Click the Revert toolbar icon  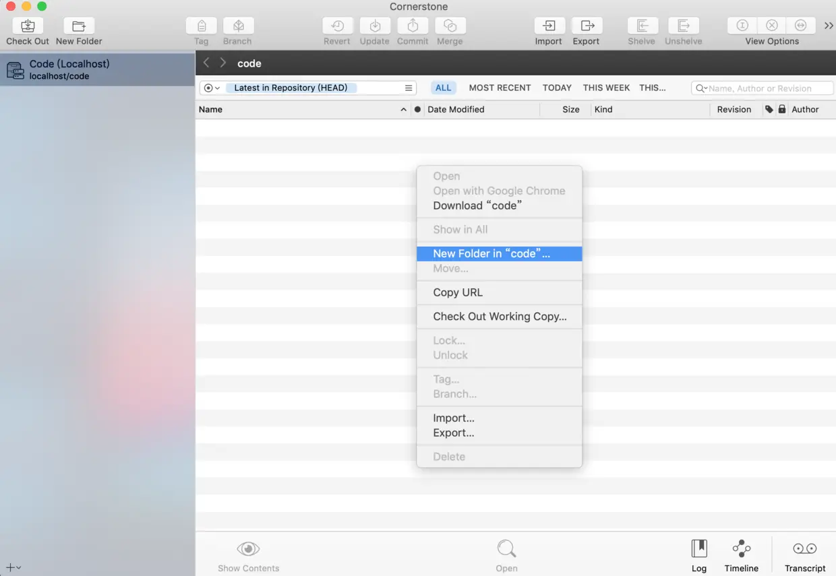point(337,26)
